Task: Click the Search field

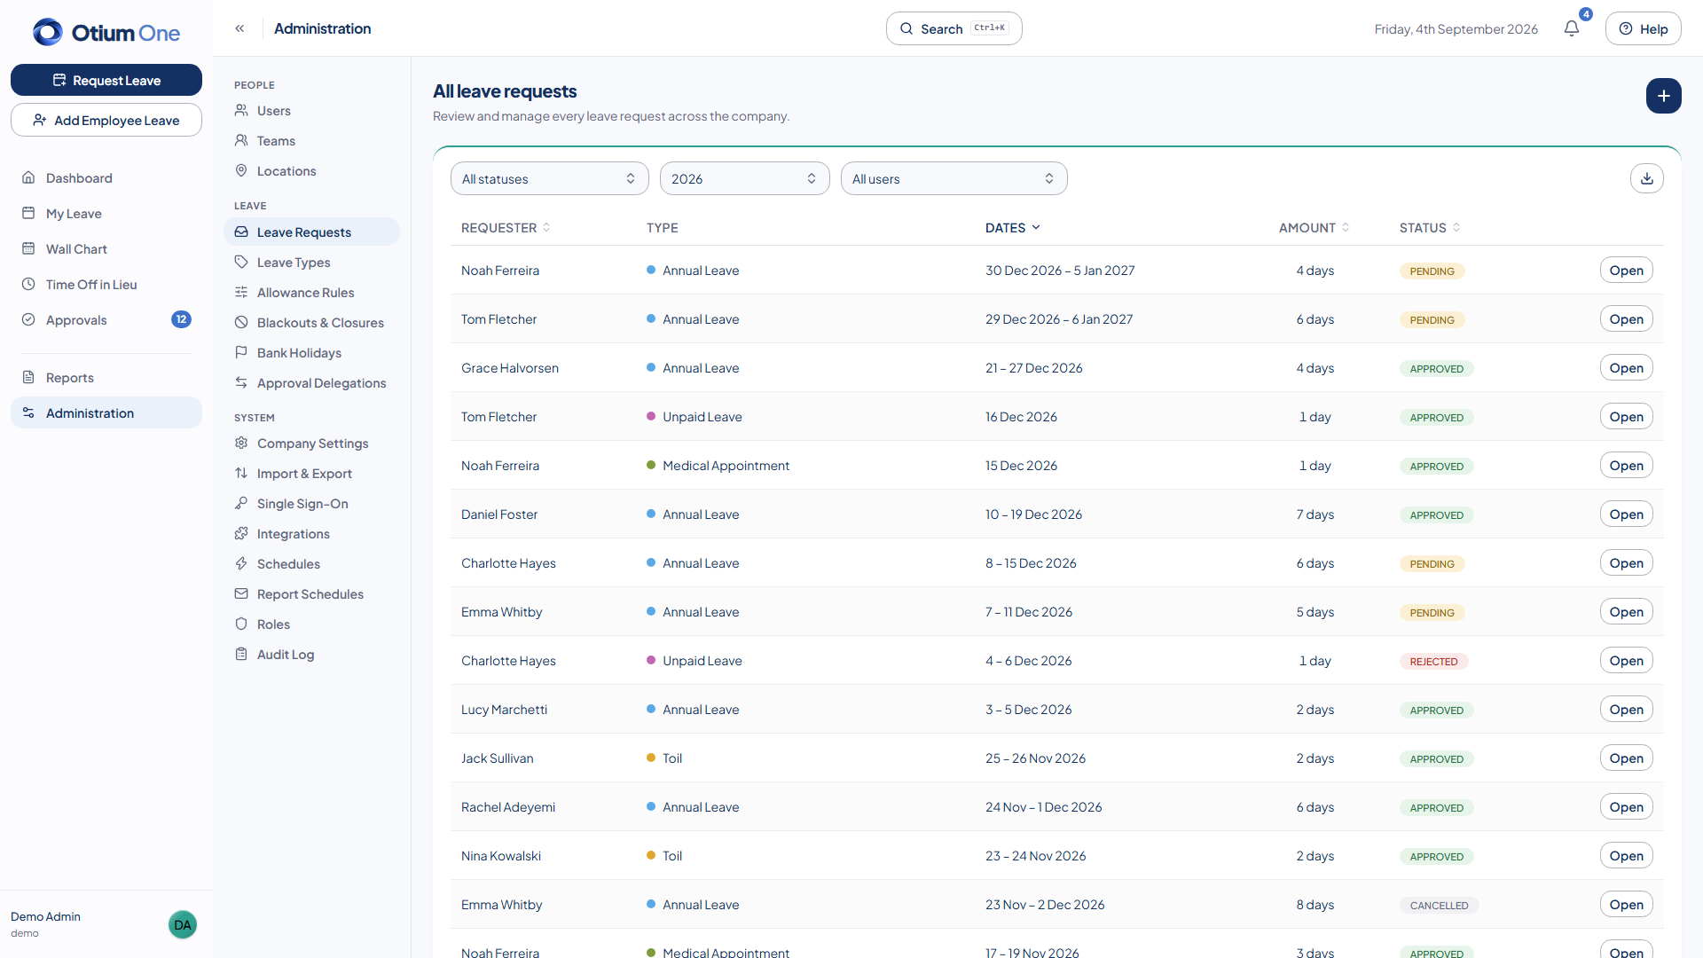Action: [954, 28]
